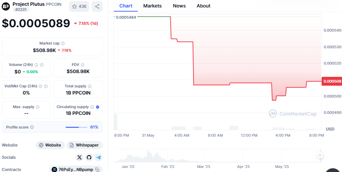Click the verified badge by Circulating supply

(98, 107)
